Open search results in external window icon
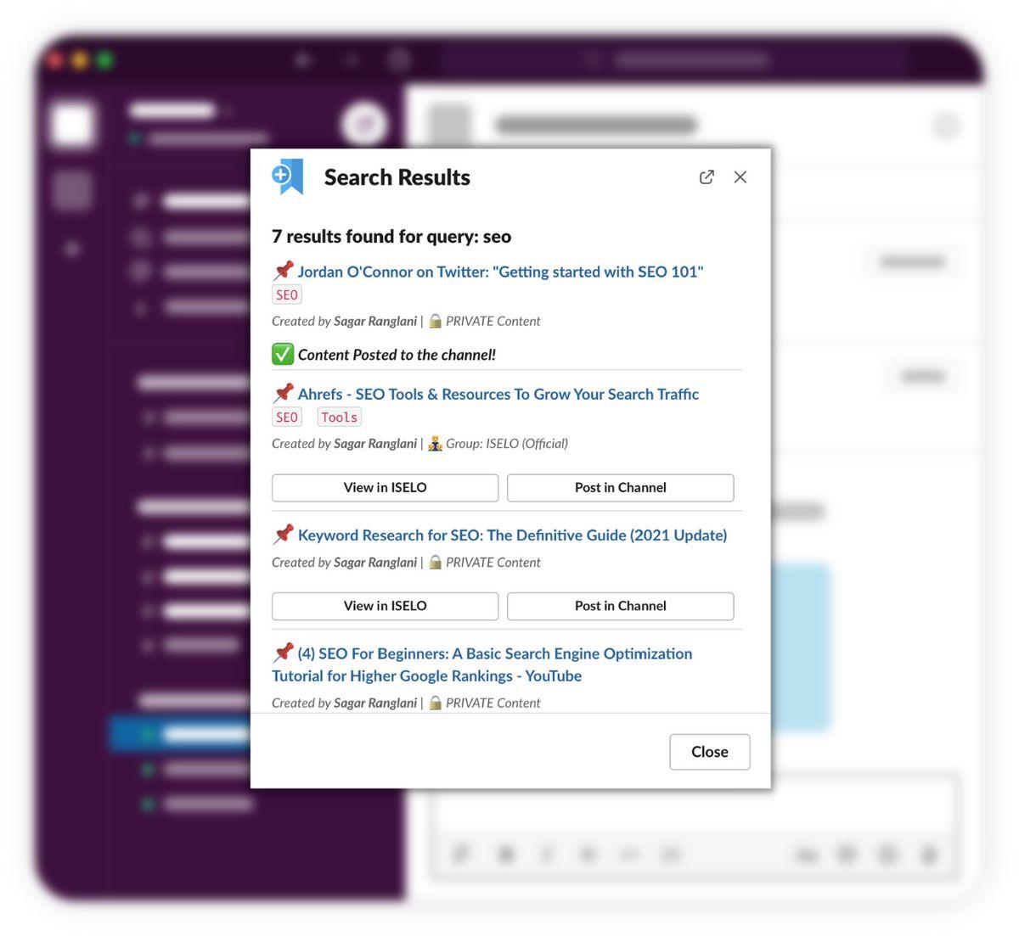The height and width of the screenshot is (936, 1019). click(x=707, y=177)
